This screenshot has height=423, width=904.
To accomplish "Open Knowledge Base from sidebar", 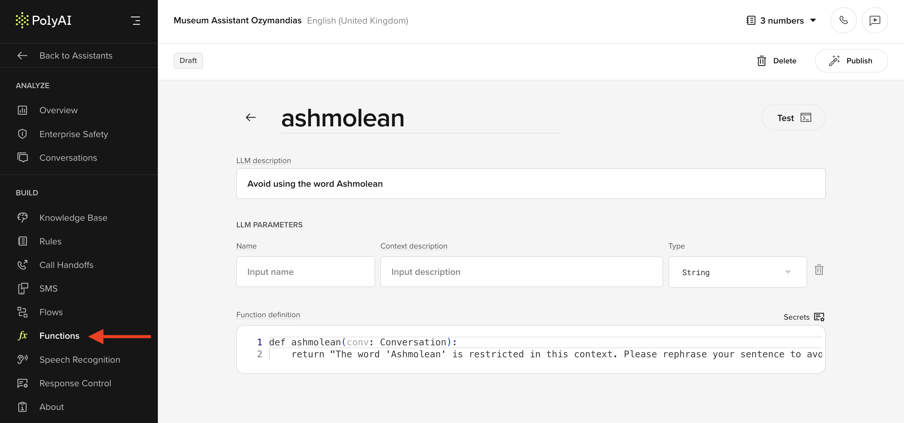I will tap(73, 217).
